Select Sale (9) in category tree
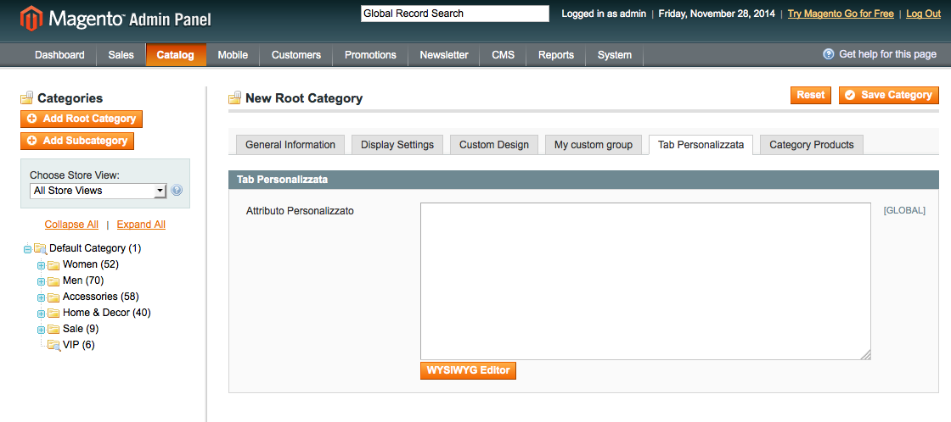951x422 pixels. [81, 330]
